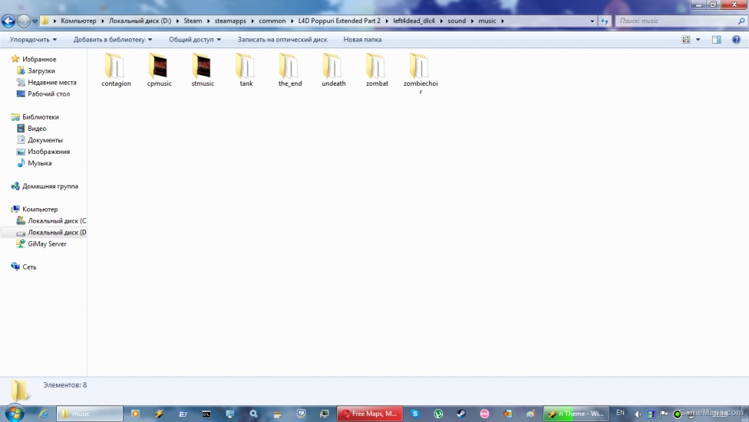Open the cpmusic folder
The height and width of the screenshot is (422, 749).
[x=159, y=70]
